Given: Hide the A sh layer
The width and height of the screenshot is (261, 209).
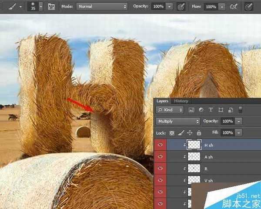Looking at the screenshot, I should 161,156.
